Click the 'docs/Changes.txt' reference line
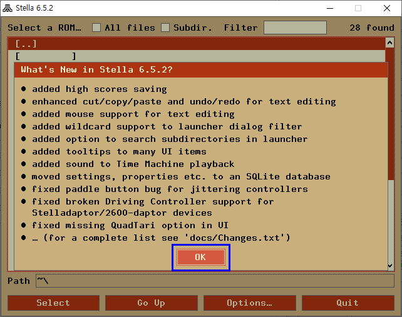Screen dimensions: 402x317 [x=162, y=238]
